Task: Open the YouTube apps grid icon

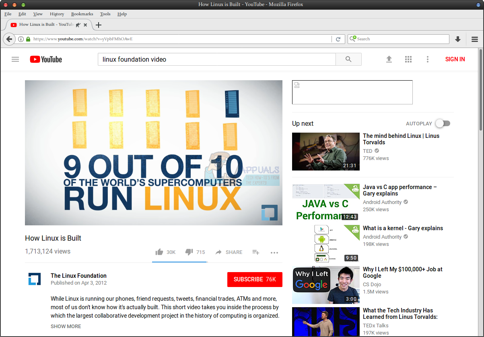Action: [x=408, y=59]
